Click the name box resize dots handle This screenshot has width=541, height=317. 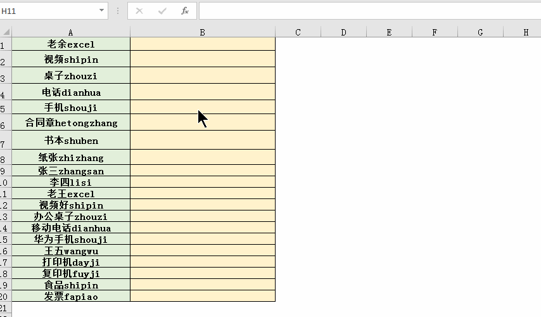[118, 11]
